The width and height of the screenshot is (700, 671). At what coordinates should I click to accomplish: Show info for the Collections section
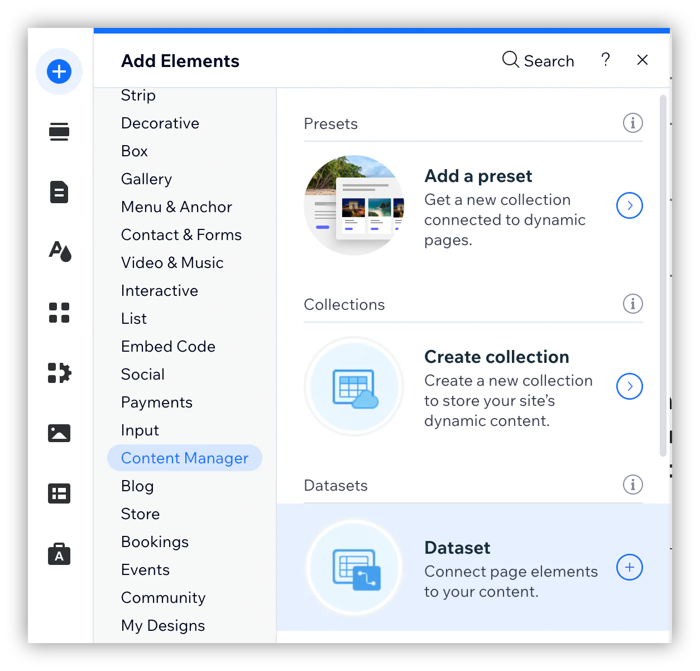(633, 304)
